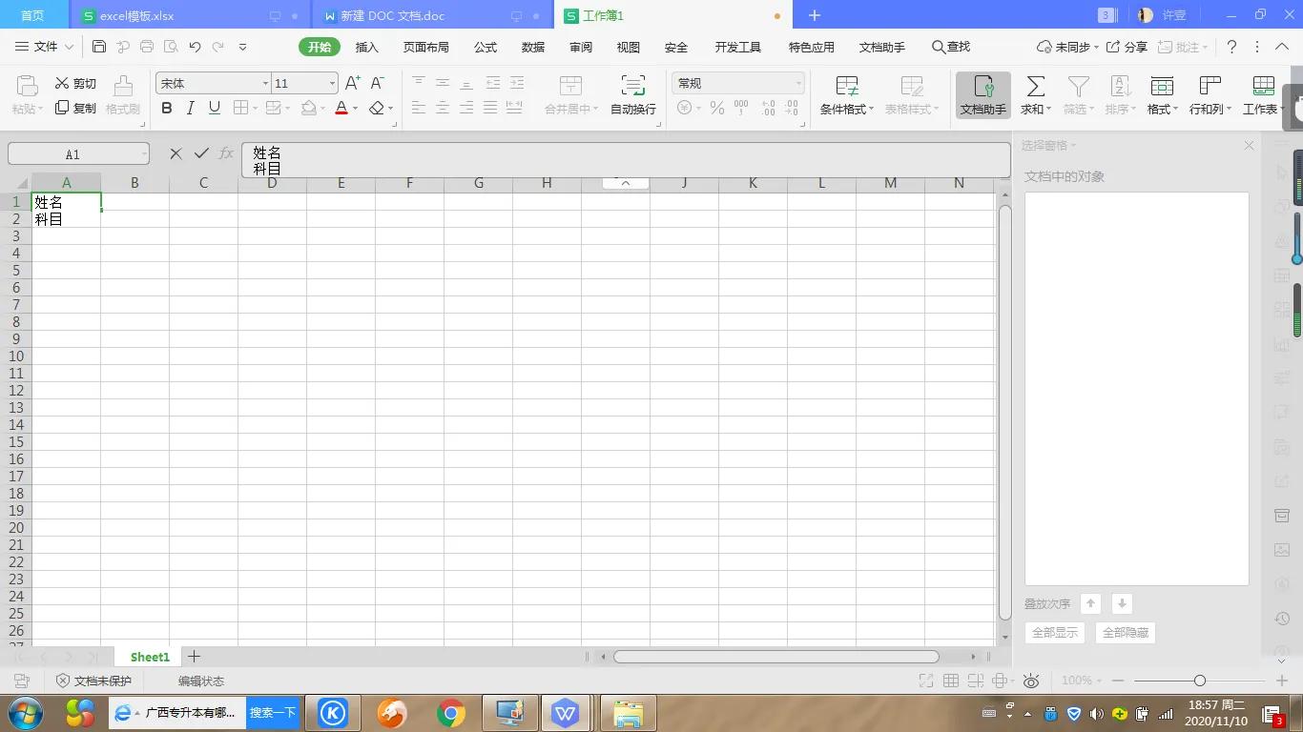1303x732 pixels.
Task: Decrease font size with the A- icon
Action: pos(378,83)
